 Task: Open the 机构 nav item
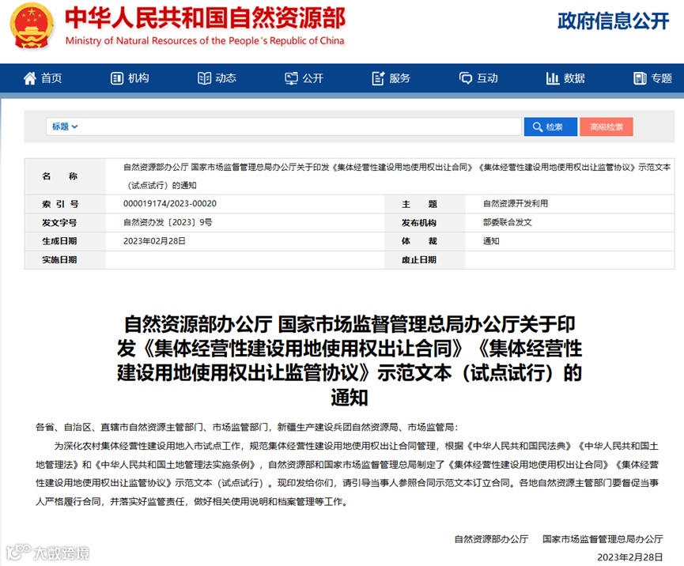(x=130, y=78)
